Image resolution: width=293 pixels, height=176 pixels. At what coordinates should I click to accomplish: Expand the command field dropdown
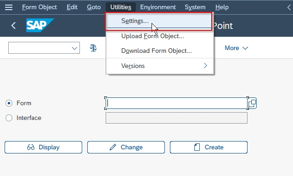(x=74, y=48)
